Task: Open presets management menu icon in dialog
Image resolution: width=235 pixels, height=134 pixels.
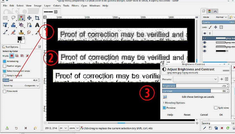Action: 227,79
